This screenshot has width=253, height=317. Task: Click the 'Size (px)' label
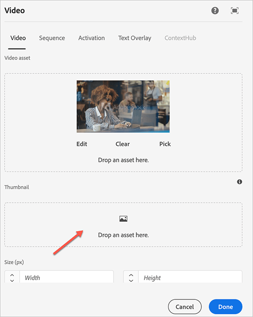pyautogui.click(x=14, y=262)
